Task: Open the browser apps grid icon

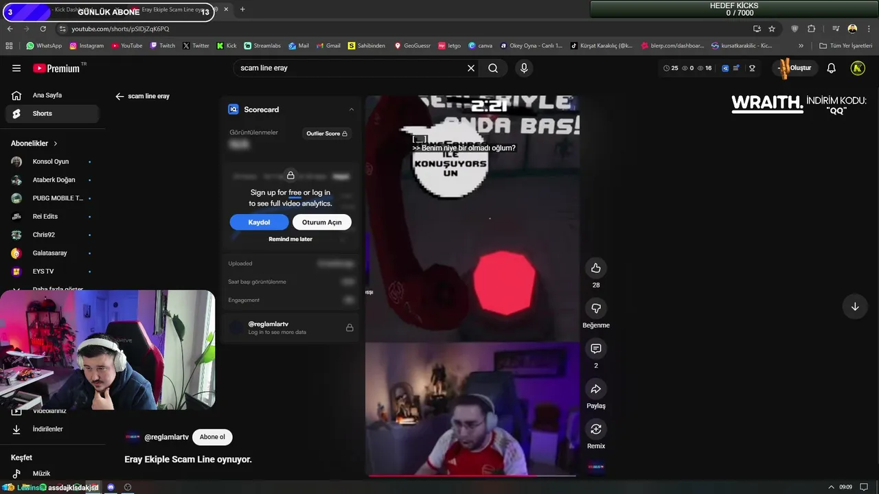Action: coord(9,46)
